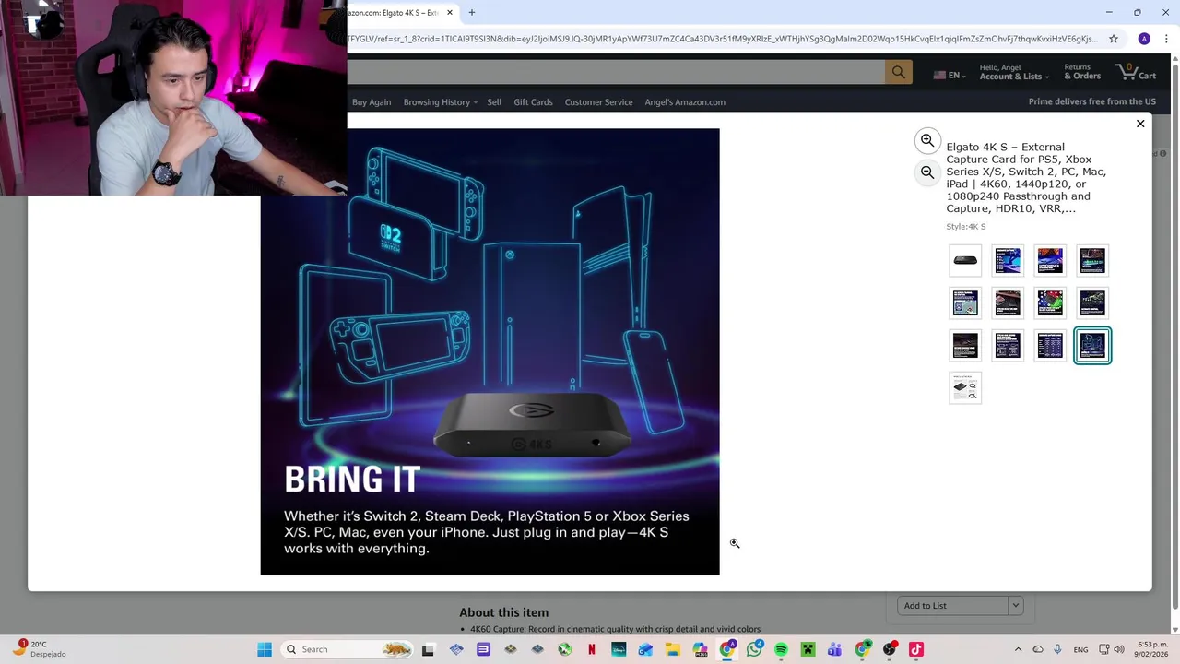Open Spotify from the taskbar
Image resolution: width=1180 pixels, height=664 pixels.
click(781, 649)
